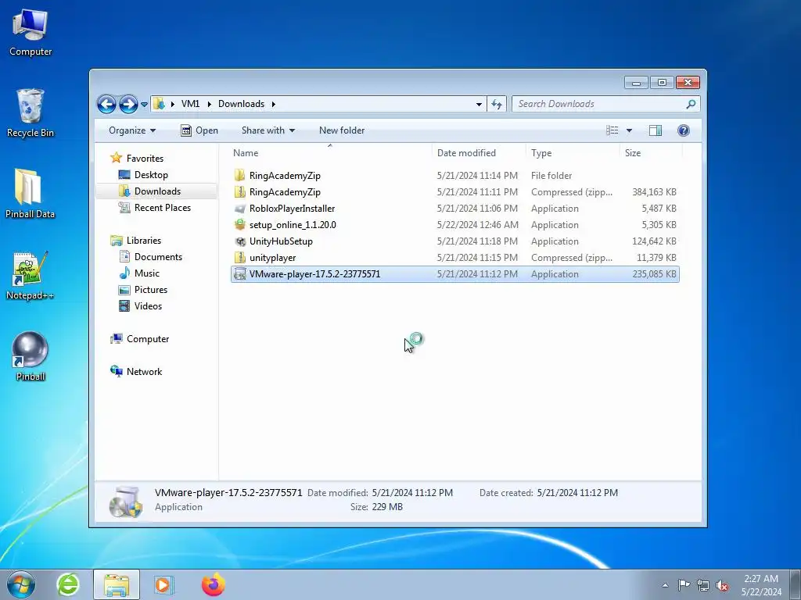This screenshot has height=600, width=801.
Task: Launch Firefox from the taskbar
Action: point(213,584)
